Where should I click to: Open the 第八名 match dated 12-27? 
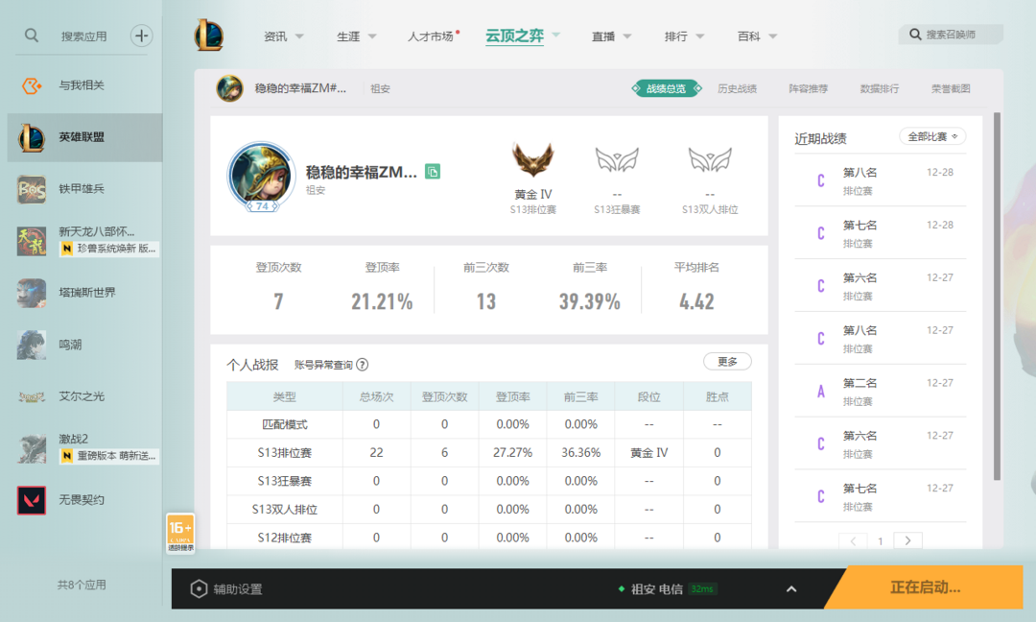(x=880, y=338)
